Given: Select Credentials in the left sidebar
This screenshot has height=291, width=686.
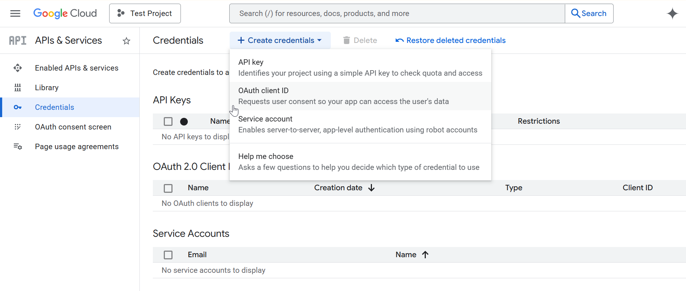Looking at the screenshot, I should [70, 107].
